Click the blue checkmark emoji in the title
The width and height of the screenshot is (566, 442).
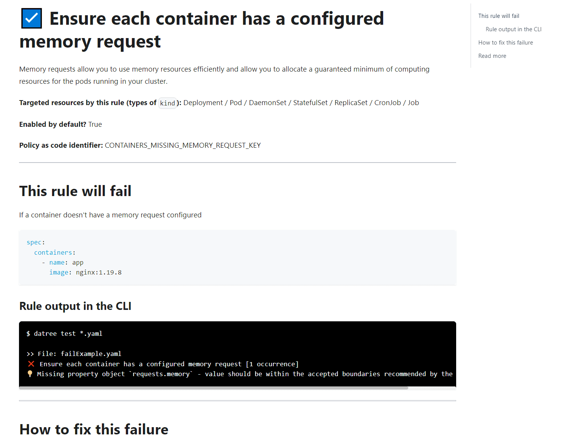[x=32, y=18]
